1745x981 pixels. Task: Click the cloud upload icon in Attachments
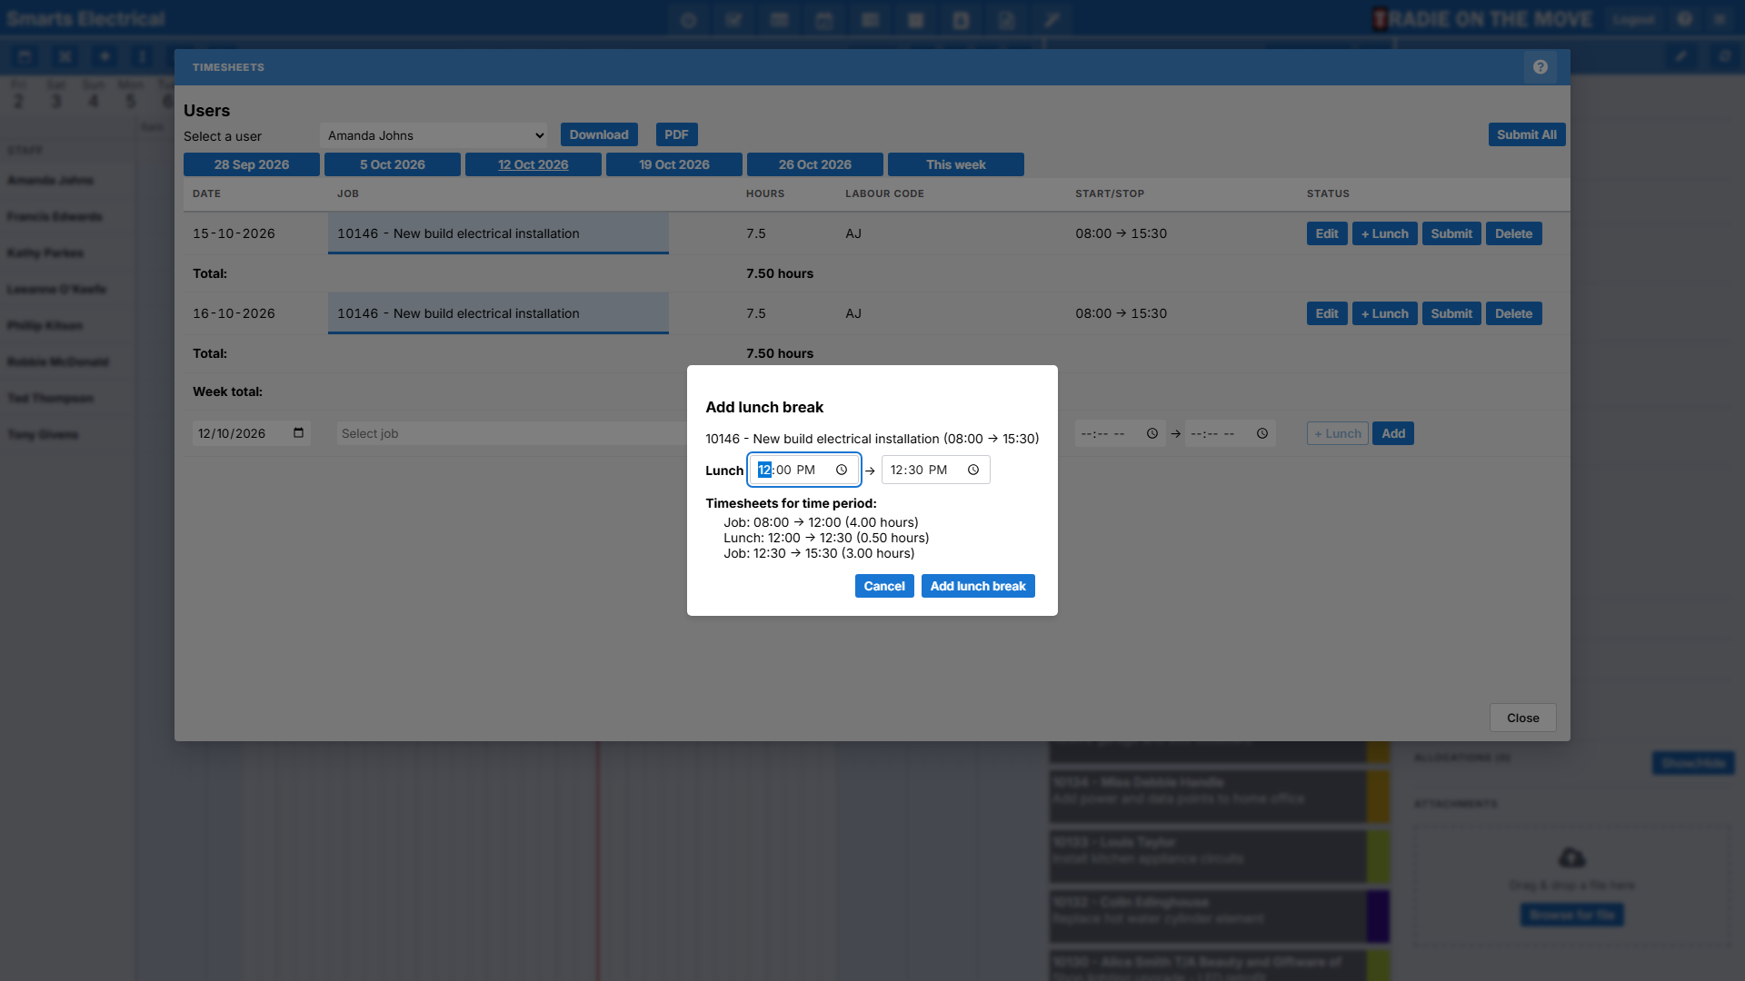coord(1571,857)
